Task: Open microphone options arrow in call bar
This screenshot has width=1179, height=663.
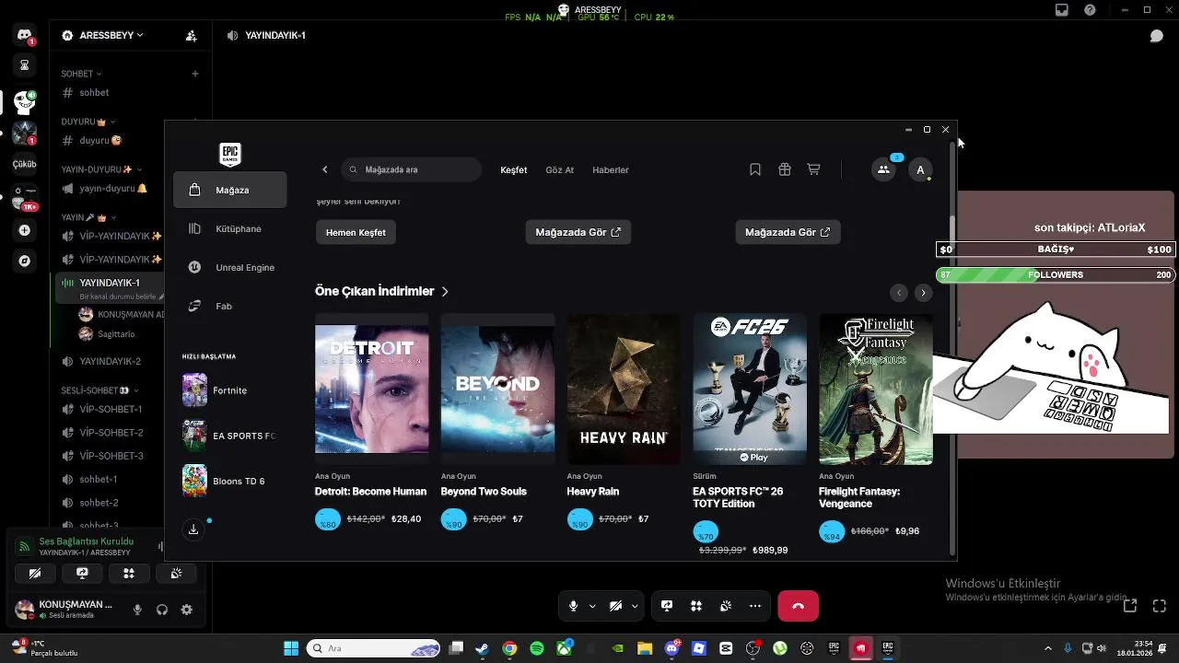Action: click(592, 606)
